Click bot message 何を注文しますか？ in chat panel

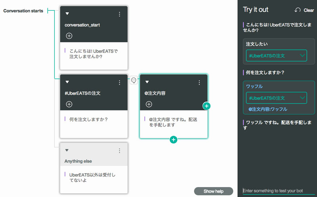[x=265, y=72]
